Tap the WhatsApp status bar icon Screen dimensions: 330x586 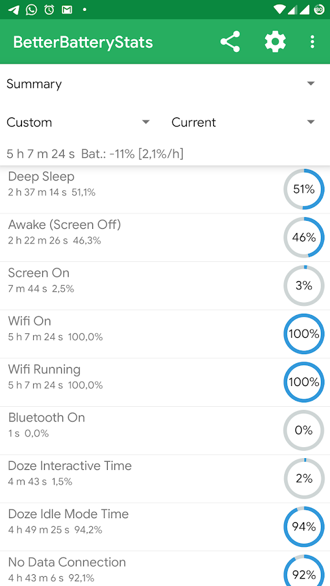(31, 10)
